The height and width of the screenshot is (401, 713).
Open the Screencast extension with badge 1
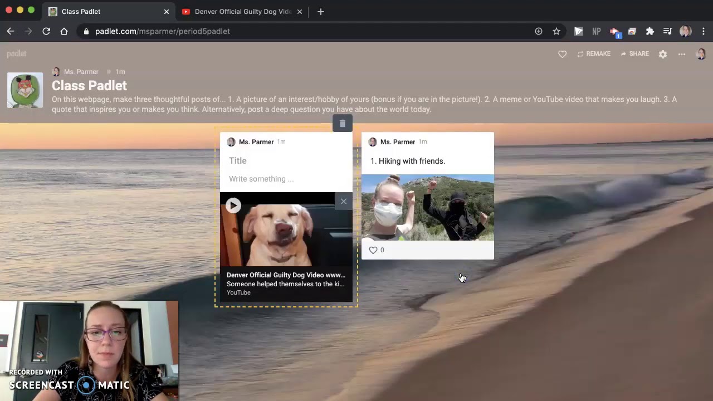(614, 32)
